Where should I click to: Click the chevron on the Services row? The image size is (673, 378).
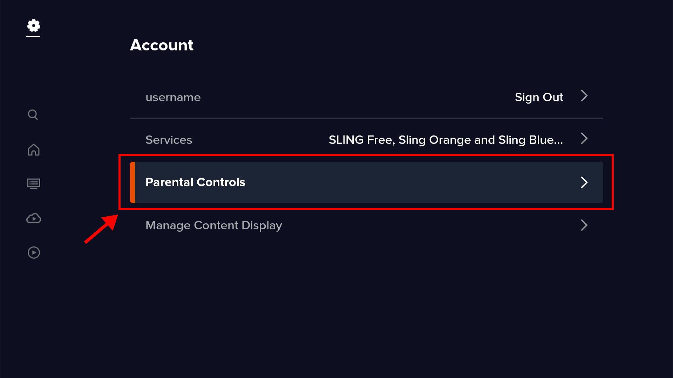pos(584,139)
